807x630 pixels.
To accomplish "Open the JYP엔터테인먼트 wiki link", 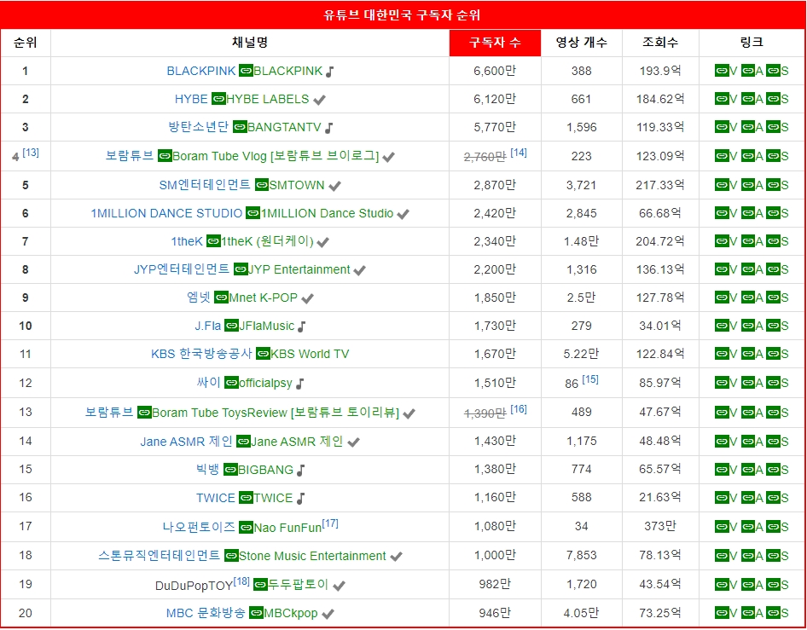I will (182, 269).
